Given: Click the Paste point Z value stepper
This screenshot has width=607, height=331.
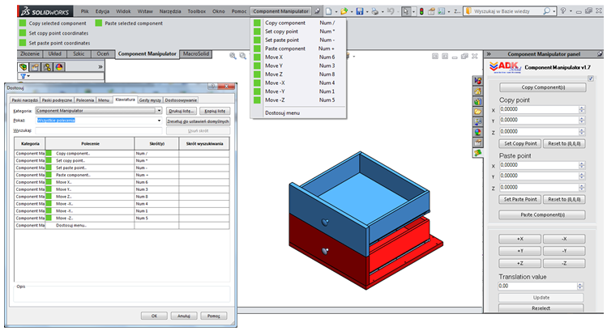Looking at the screenshot, I should click(x=581, y=188).
